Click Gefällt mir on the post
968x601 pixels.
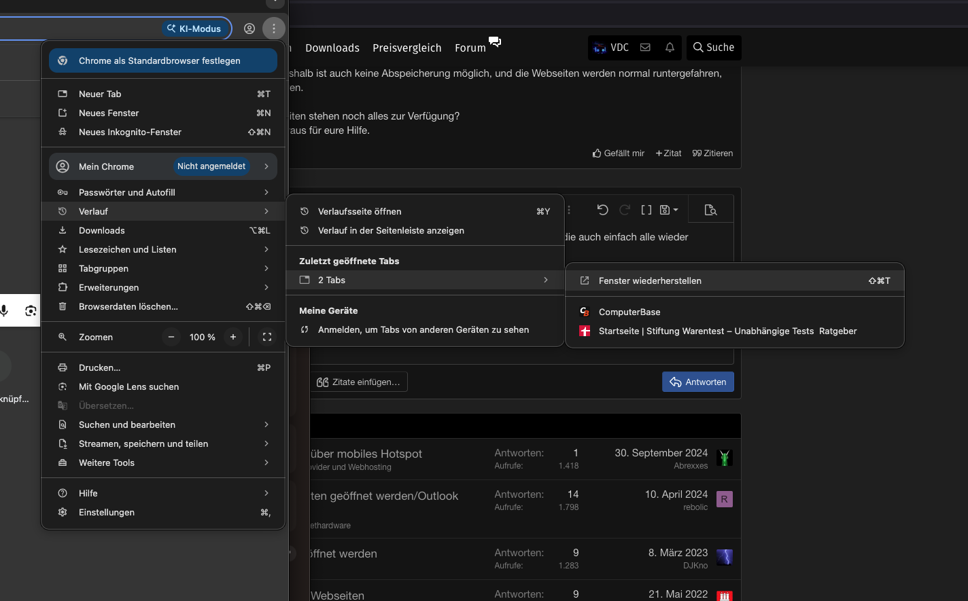click(x=619, y=153)
